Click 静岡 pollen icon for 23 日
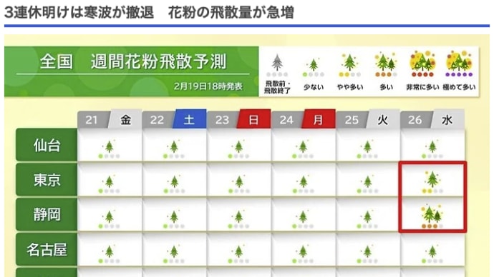494x277 pixels. [238, 219]
